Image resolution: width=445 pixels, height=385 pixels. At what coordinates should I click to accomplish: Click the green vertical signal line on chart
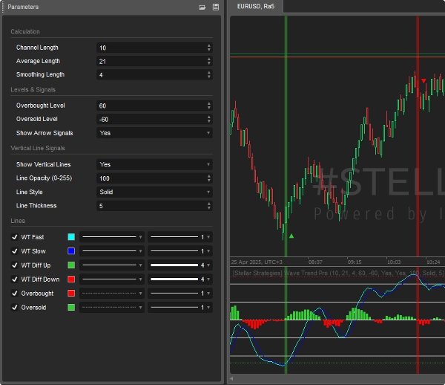(x=286, y=137)
